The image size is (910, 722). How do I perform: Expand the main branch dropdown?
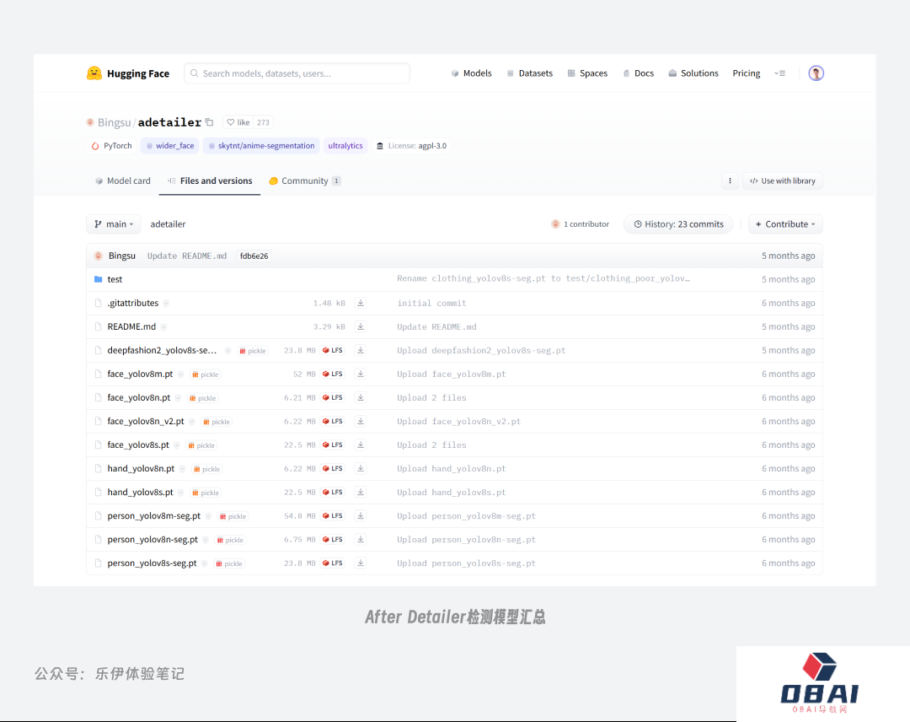coord(114,224)
